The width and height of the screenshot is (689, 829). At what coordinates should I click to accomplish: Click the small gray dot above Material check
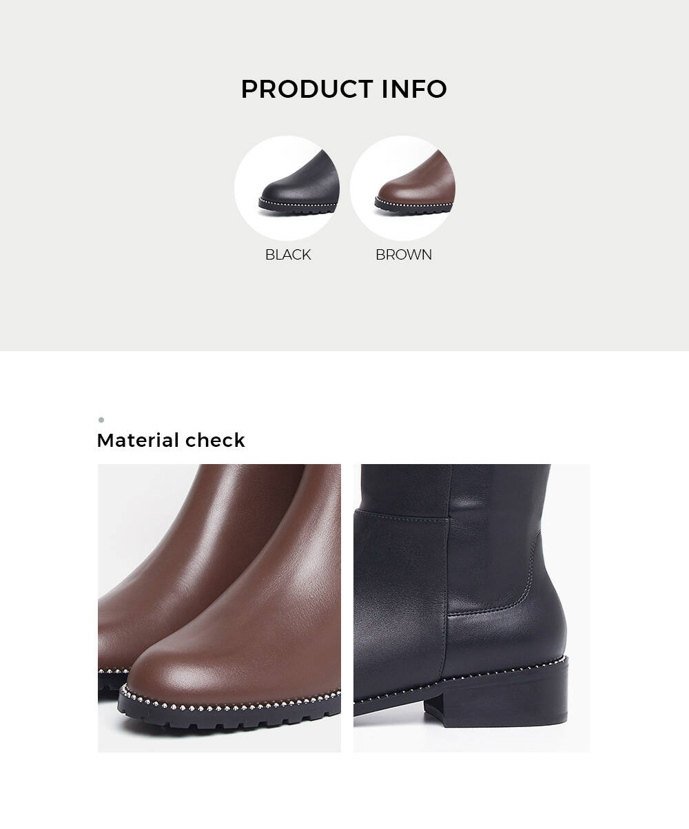(101, 419)
